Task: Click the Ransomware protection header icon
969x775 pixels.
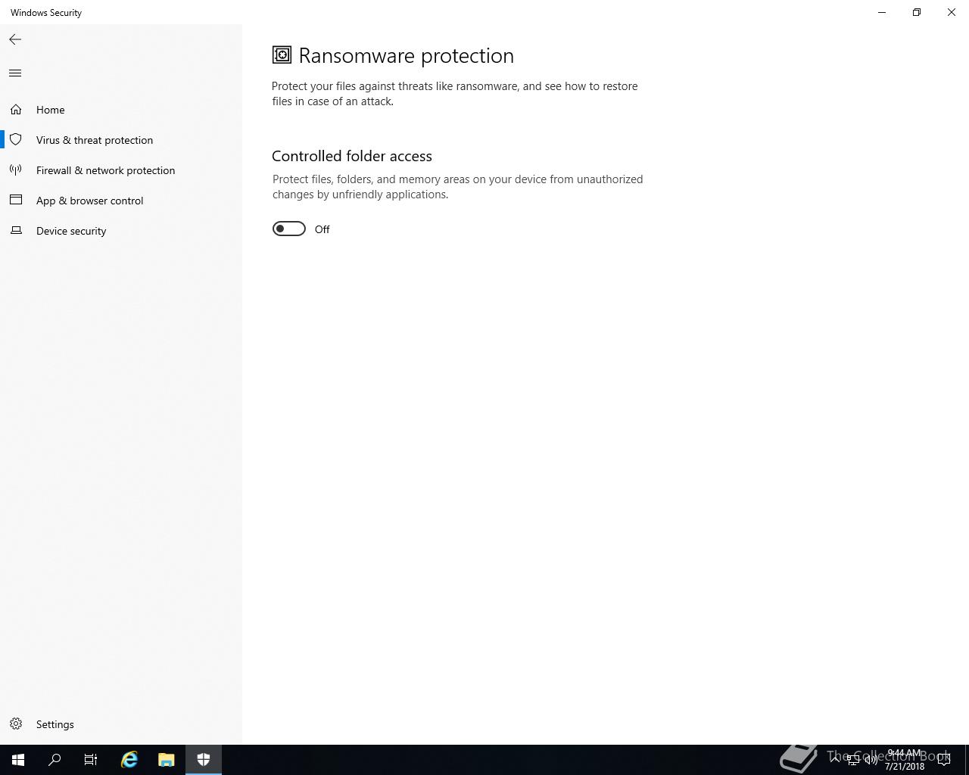Action: click(x=282, y=54)
